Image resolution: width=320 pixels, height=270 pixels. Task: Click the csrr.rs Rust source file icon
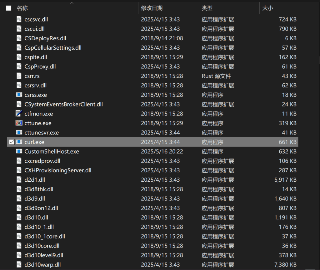pos(19,76)
